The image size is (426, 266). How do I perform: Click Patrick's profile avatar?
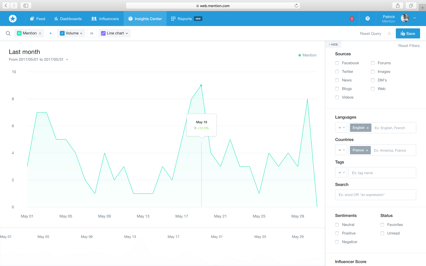tap(405, 18)
